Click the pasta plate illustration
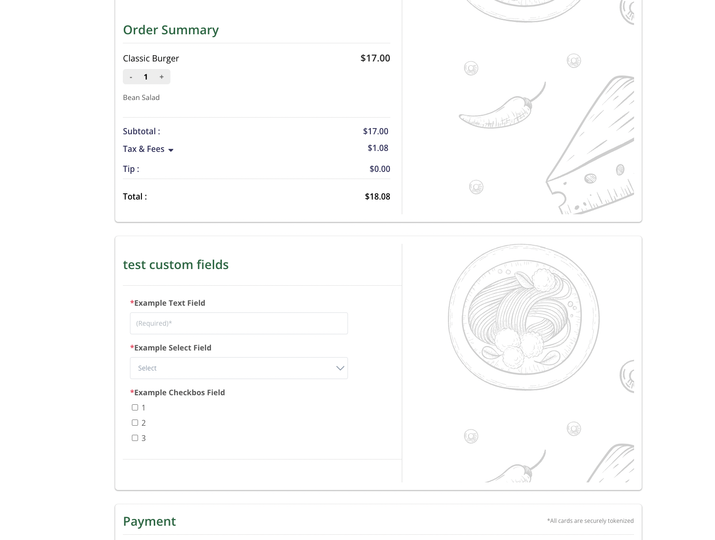The height and width of the screenshot is (540, 715). tap(524, 317)
